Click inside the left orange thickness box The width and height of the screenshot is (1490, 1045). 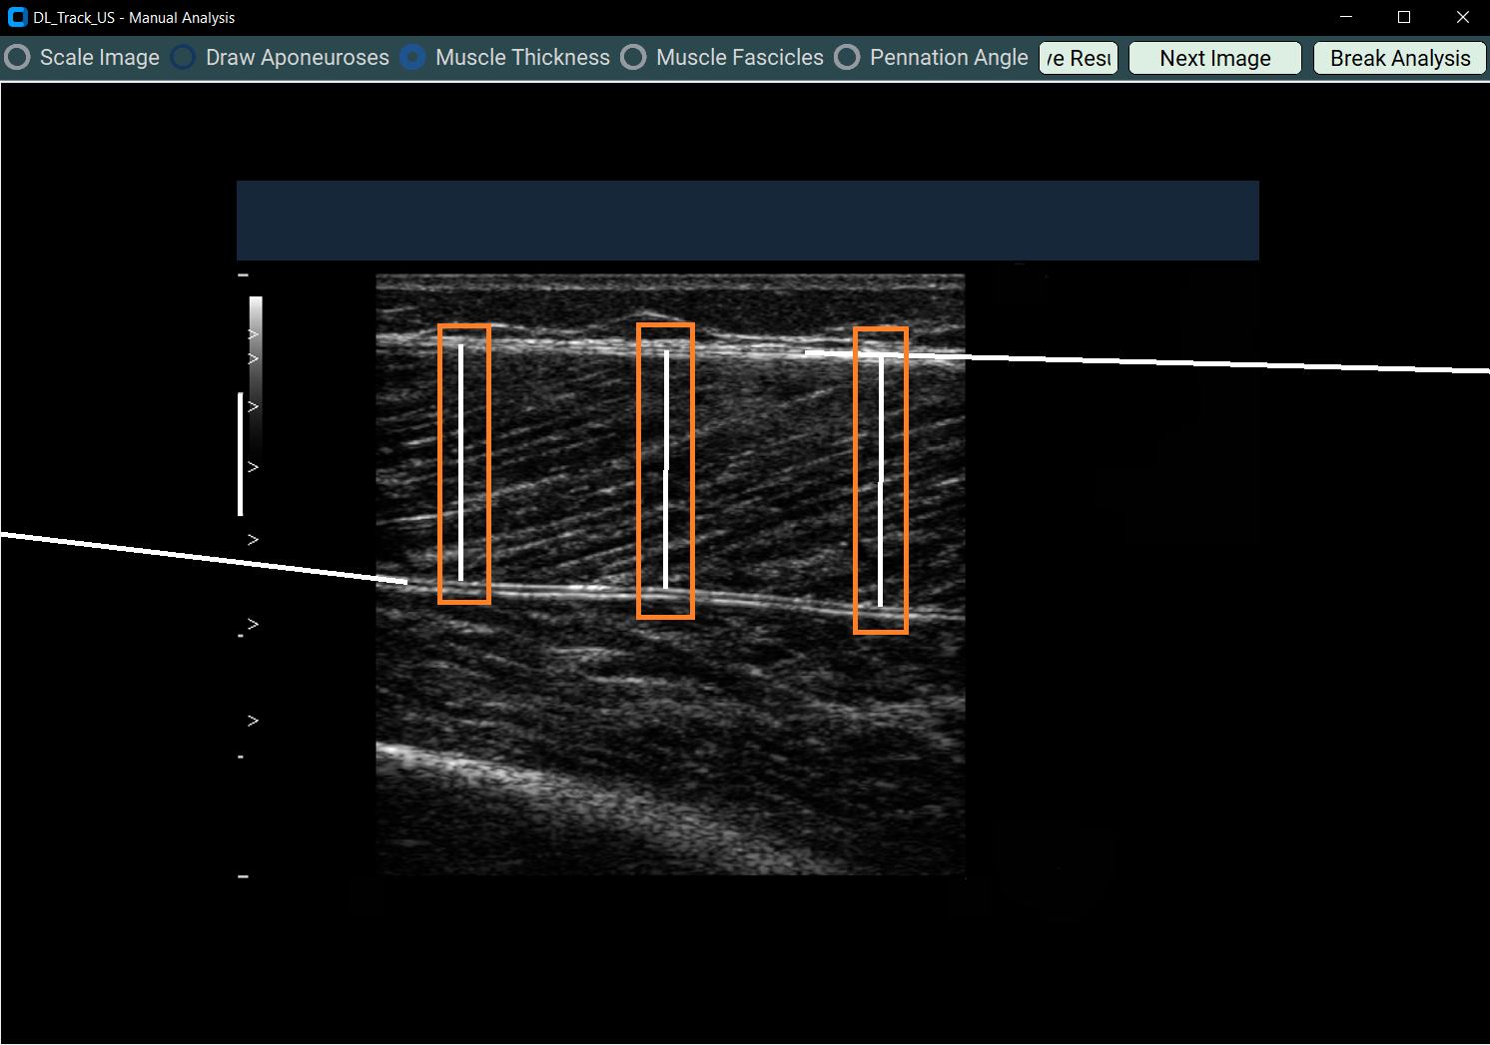(x=464, y=464)
